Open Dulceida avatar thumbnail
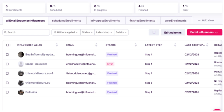 21,92
